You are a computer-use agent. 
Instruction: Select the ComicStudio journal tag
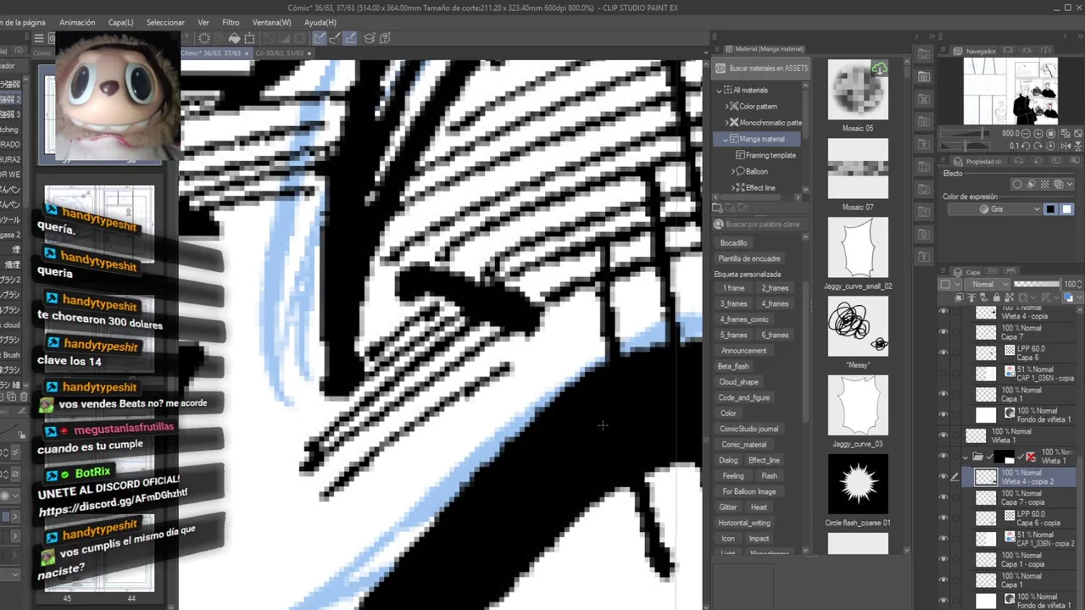coord(748,429)
